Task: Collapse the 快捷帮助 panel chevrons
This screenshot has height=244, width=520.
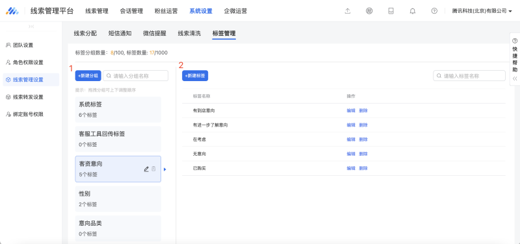Action: point(515,79)
